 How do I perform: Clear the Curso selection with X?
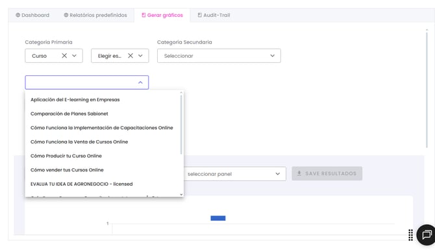point(64,55)
